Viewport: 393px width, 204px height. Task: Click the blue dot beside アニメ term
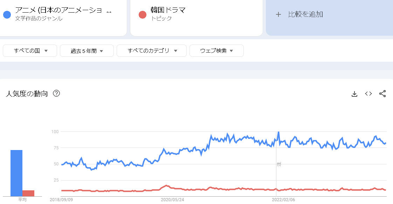click(x=7, y=15)
